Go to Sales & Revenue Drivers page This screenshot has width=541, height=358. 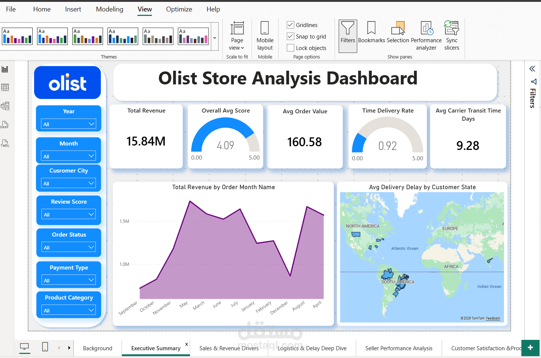pyautogui.click(x=229, y=348)
